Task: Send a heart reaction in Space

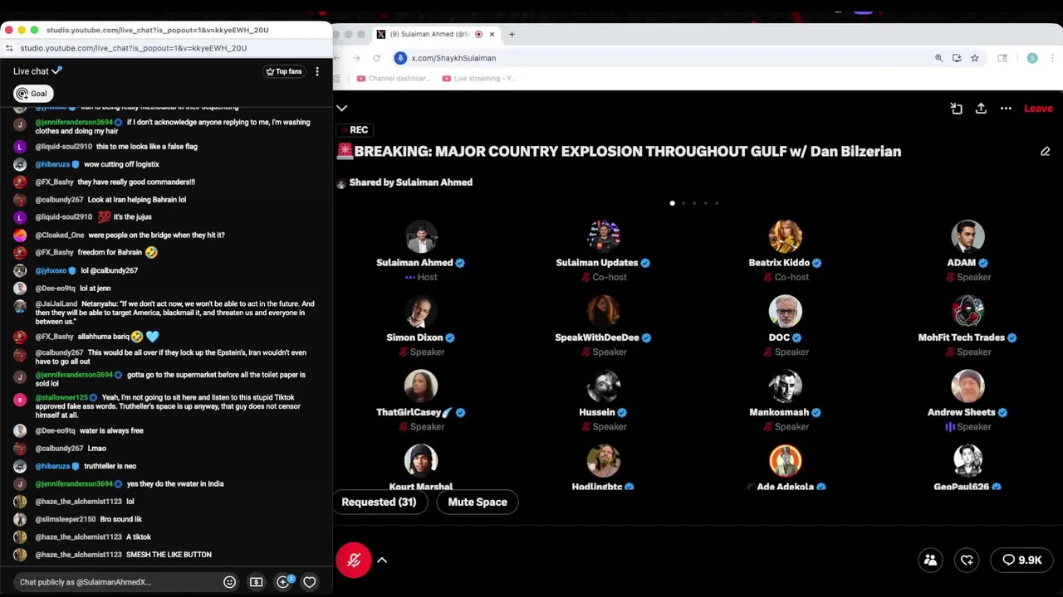Action: tap(967, 561)
